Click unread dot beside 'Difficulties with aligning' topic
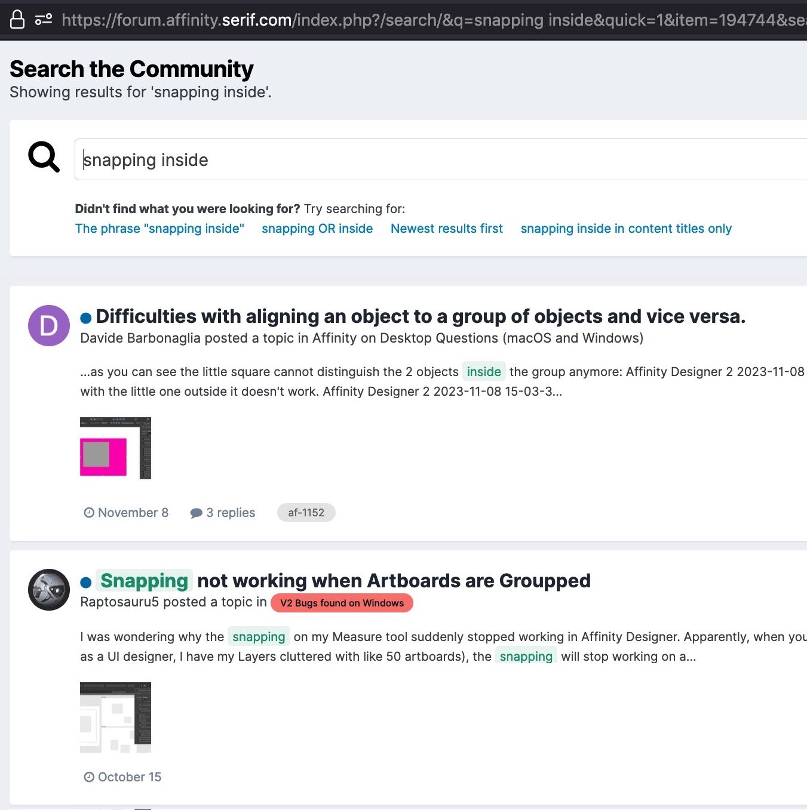The width and height of the screenshot is (807, 810). 86,318
